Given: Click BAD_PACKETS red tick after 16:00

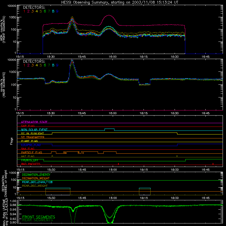Looking at the screenshot, I should [118, 164].
